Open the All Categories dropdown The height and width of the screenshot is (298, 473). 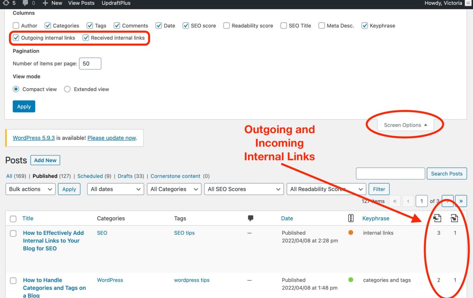pos(174,189)
